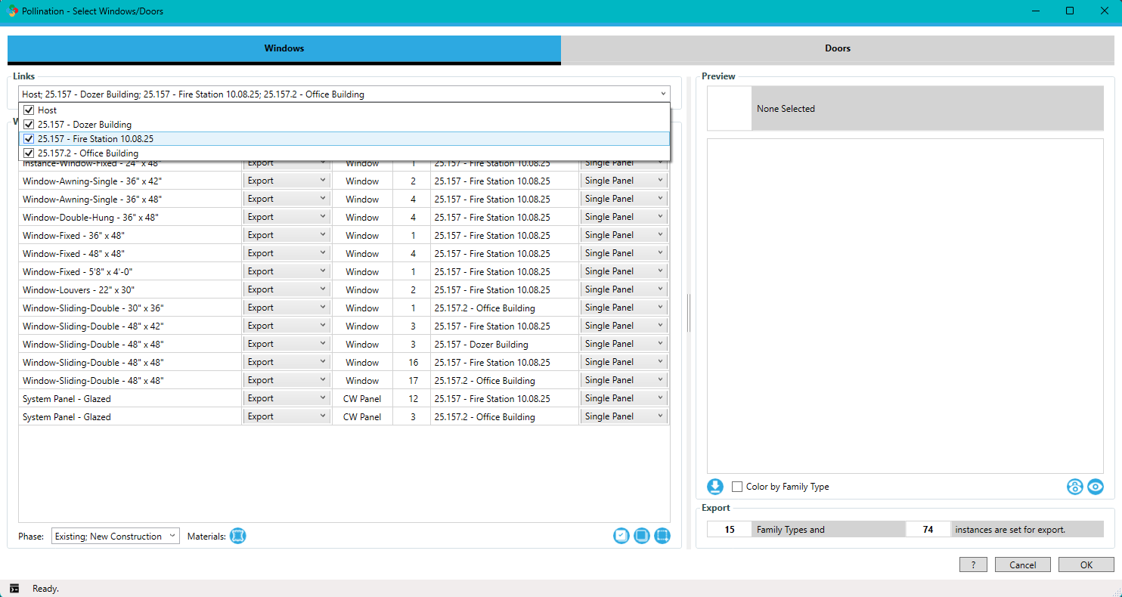This screenshot has height=597, width=1122.
Task: Click the dashed selection square icon below table
Action: coord(662,536)
